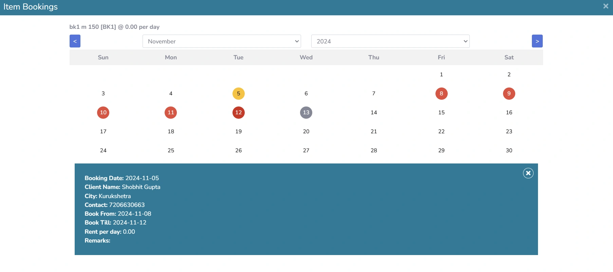This screenshot has width=613, height=272.
Task: Pick date 20 in calendar
Action: tap(306, 132)
